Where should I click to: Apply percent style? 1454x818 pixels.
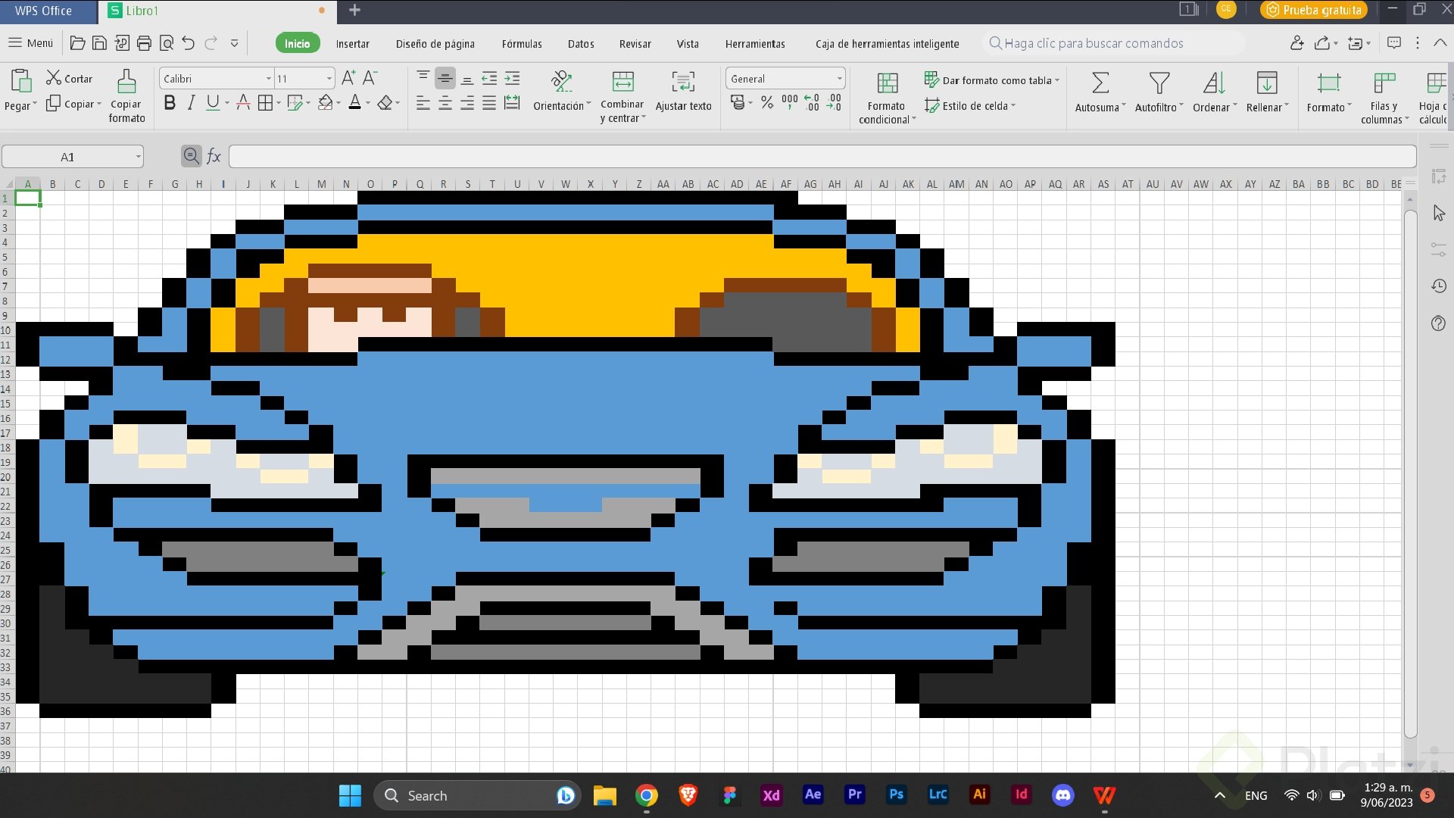[x=767, y=102]
